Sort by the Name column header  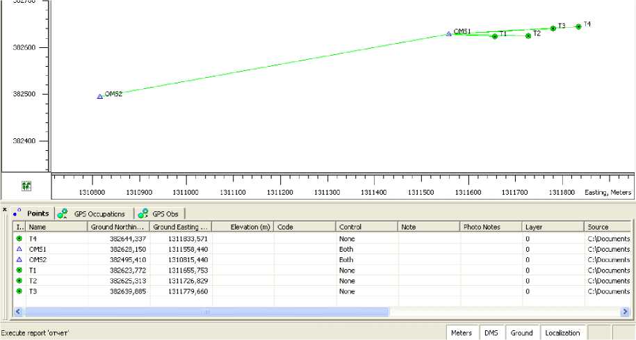pyautogui.click(x=57, y=227)
